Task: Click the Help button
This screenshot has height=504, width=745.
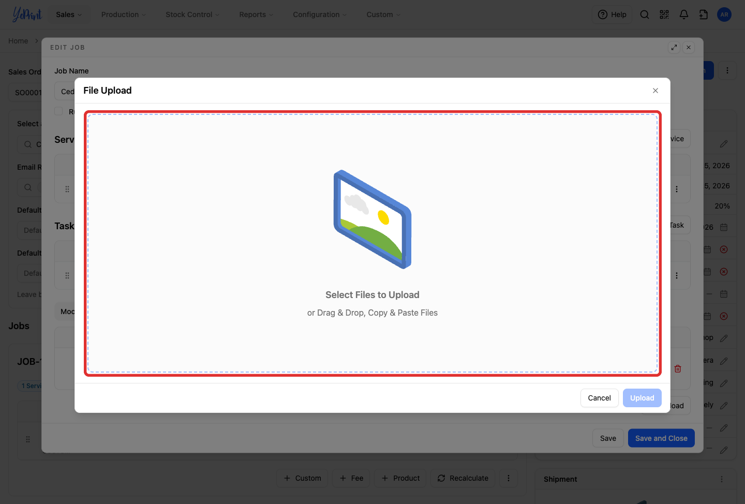Action: [x=612, y=14]
